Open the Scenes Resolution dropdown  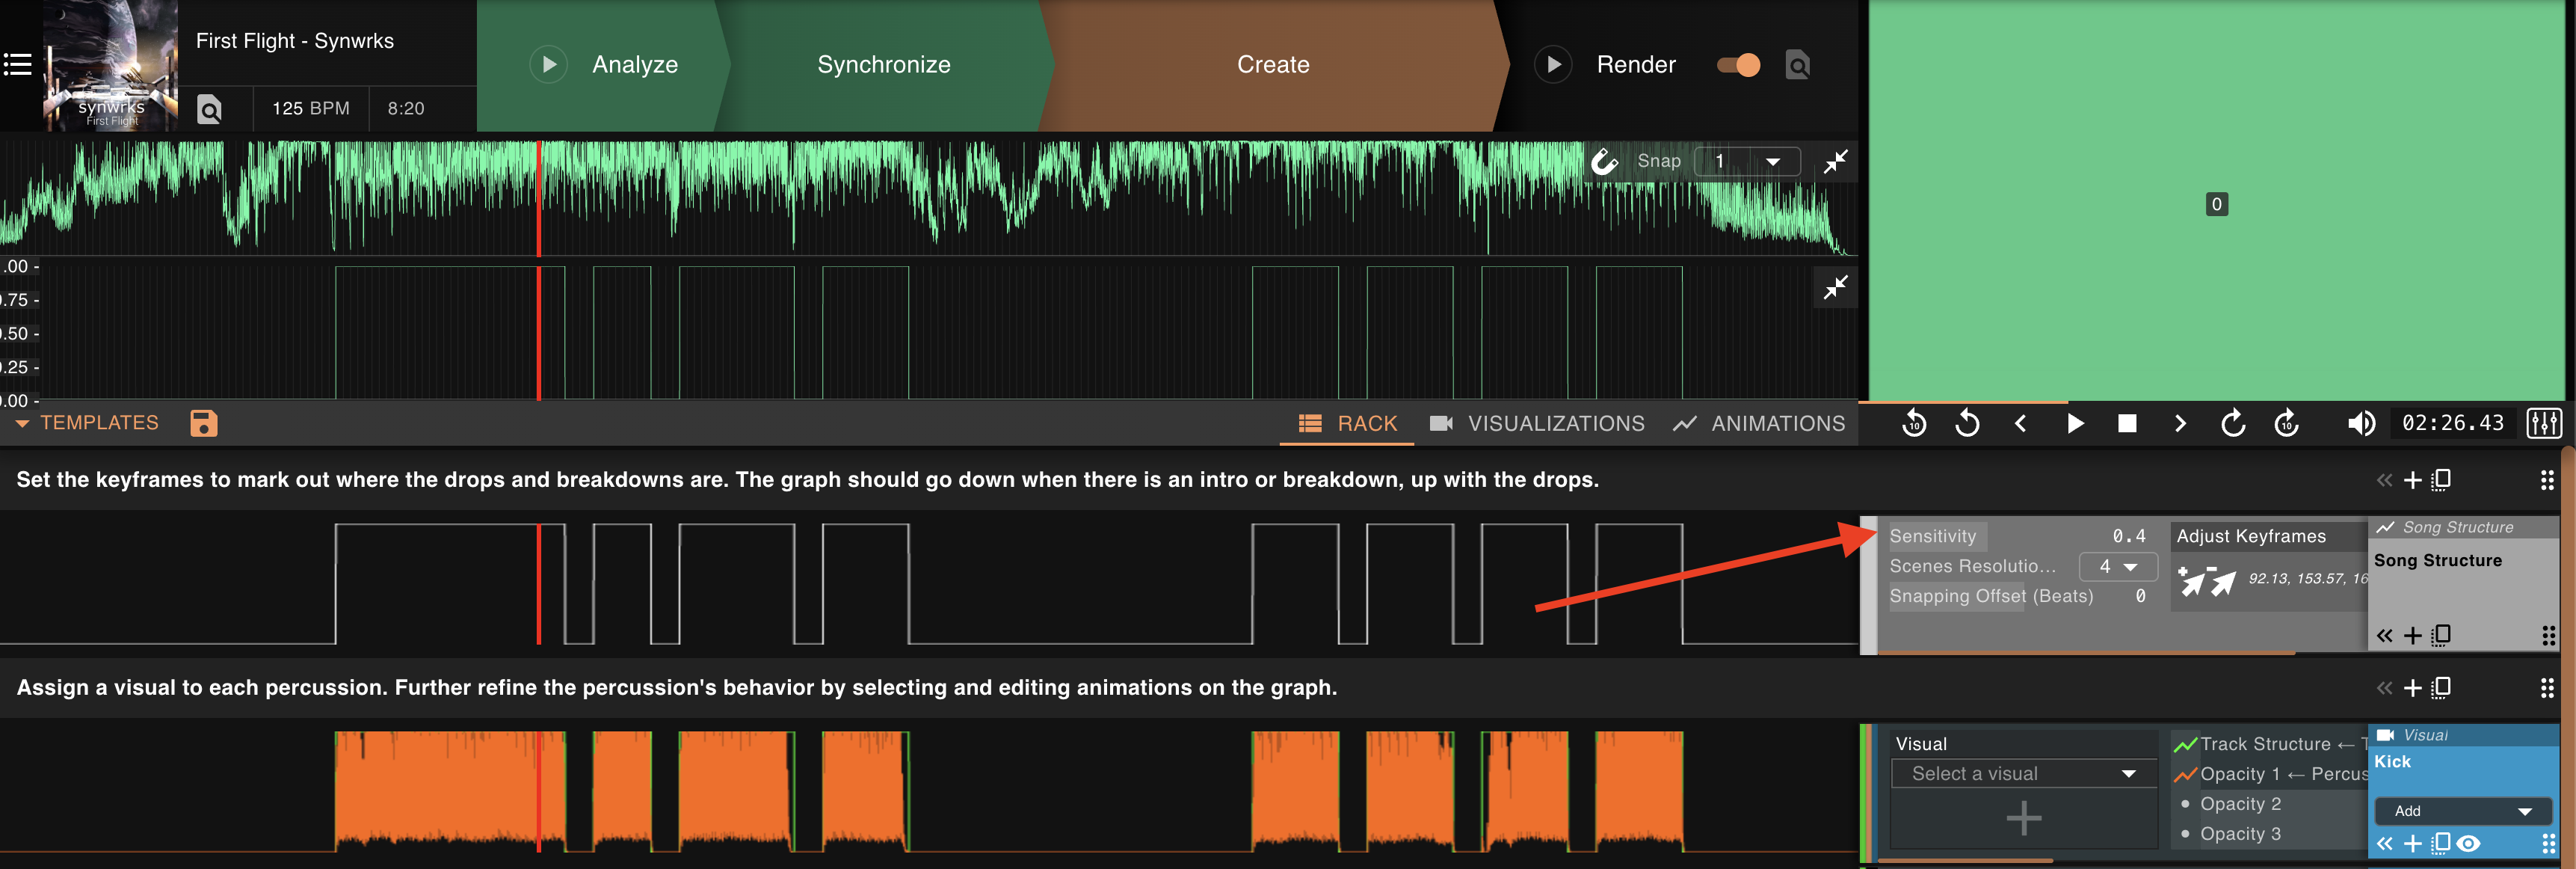point(2118,567)
